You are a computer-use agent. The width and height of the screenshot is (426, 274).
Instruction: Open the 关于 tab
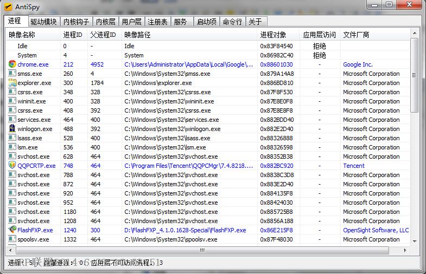click(x=255, y=22)
